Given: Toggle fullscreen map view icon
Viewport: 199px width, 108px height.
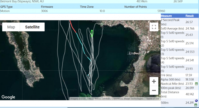Looking at the screenshot, I should point(154,27).
